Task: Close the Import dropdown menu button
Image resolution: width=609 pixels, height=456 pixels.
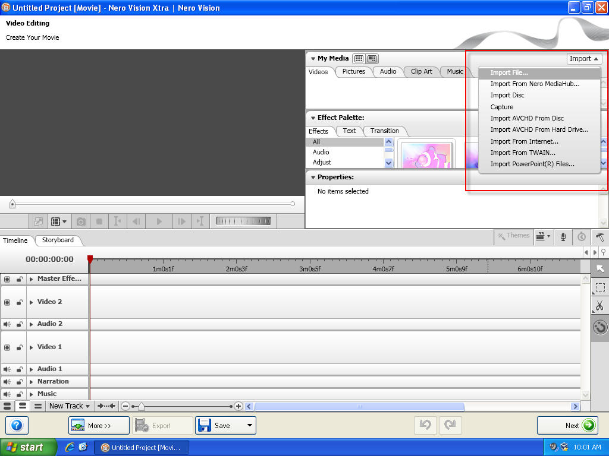Action: [x=584, y=59]
